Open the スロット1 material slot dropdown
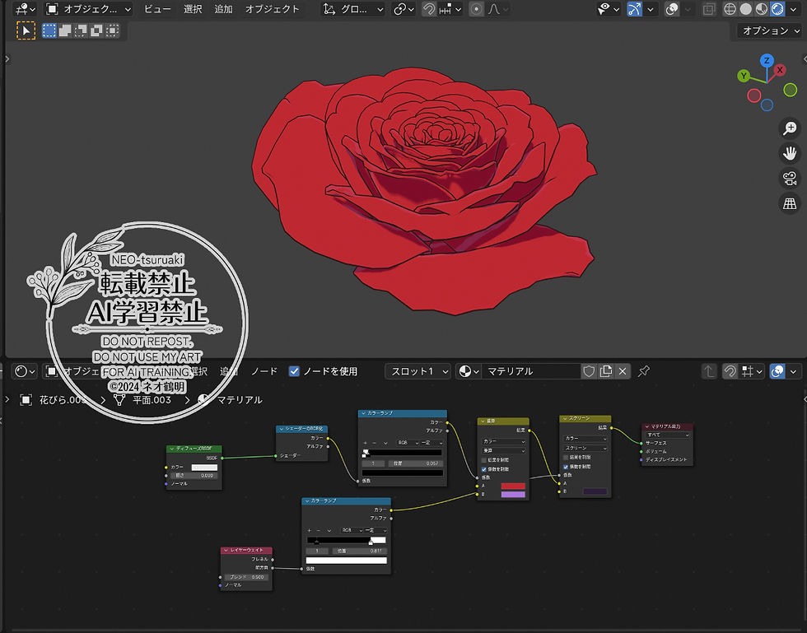Viewport: 807px width, 633px height. tap(418, 371)
